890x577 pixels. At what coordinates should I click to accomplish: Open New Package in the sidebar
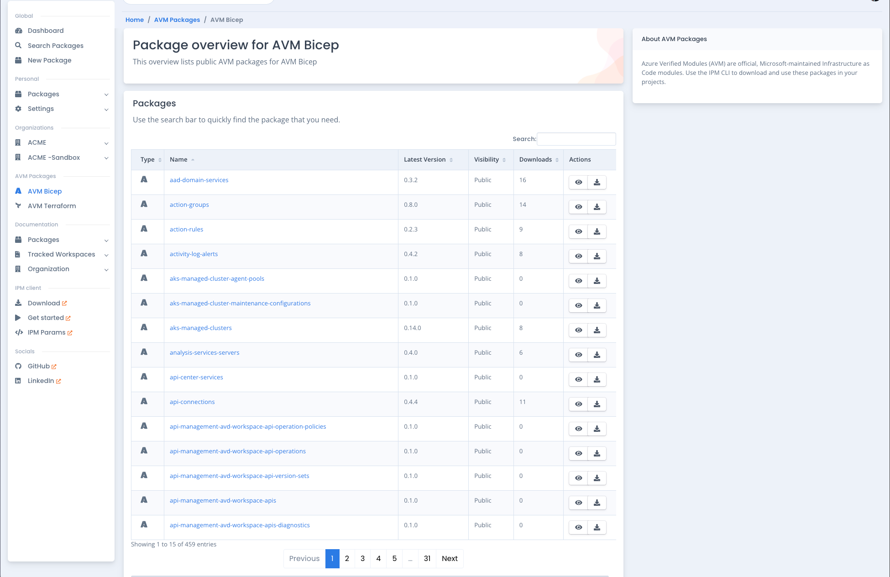[49, 60]
